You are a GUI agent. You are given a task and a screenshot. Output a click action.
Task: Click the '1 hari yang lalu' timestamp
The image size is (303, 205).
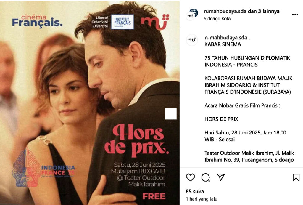pyautogui.click(x=201, y=199)
